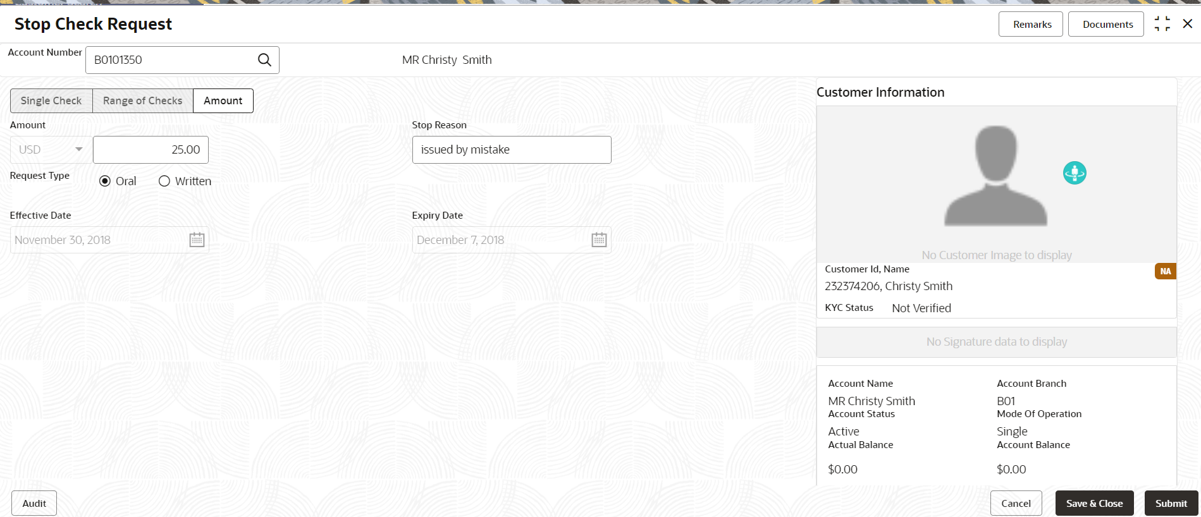Click Save & Close
Image resolution: width=1201 pixels, height=517 pixels.
1094,503
